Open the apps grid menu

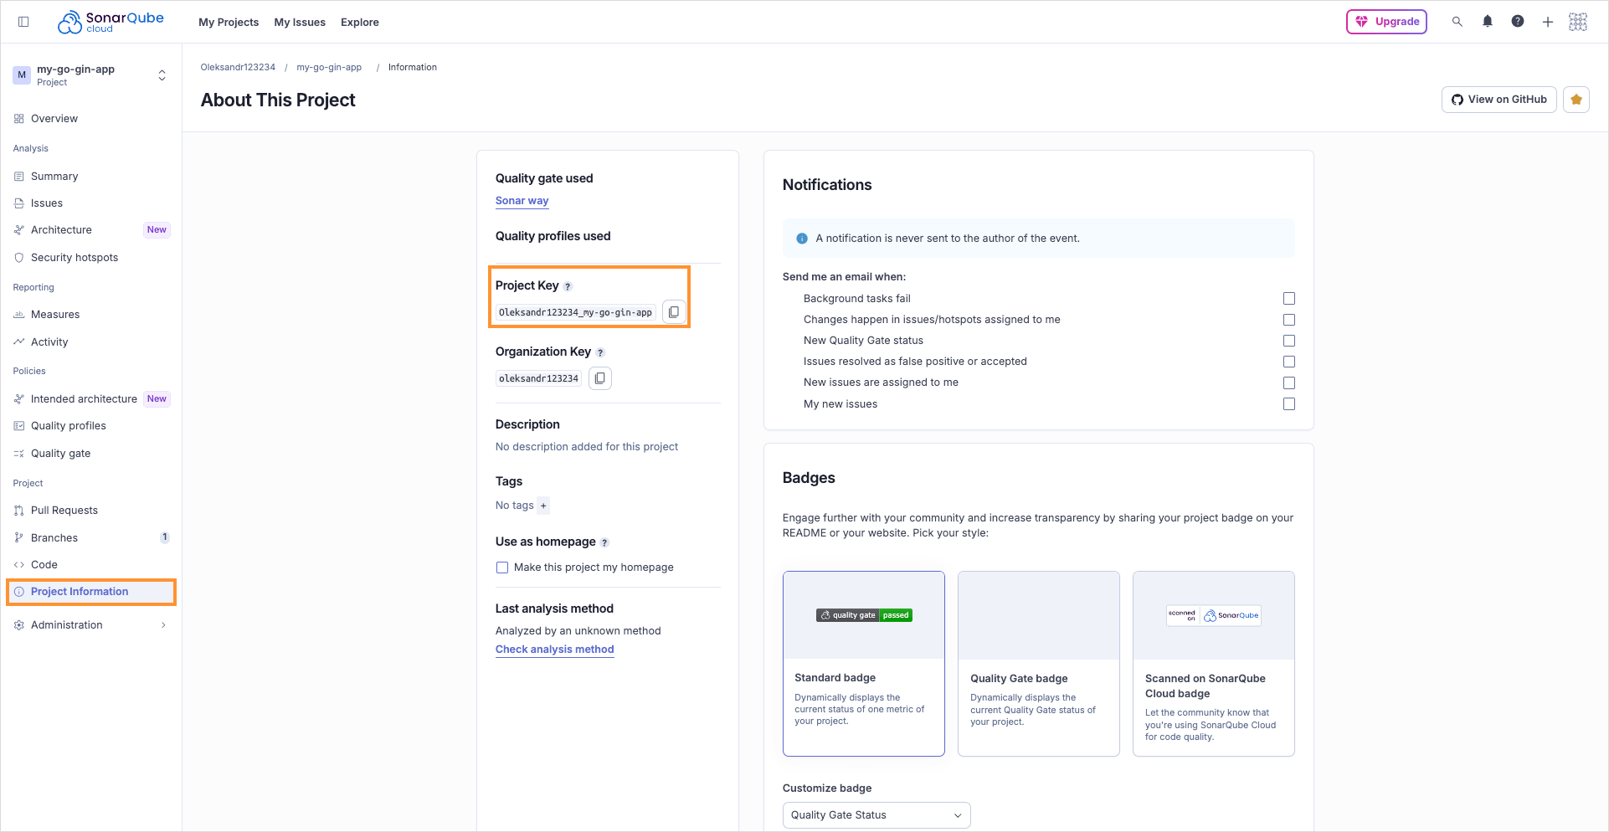click(x=1578, y=22)
